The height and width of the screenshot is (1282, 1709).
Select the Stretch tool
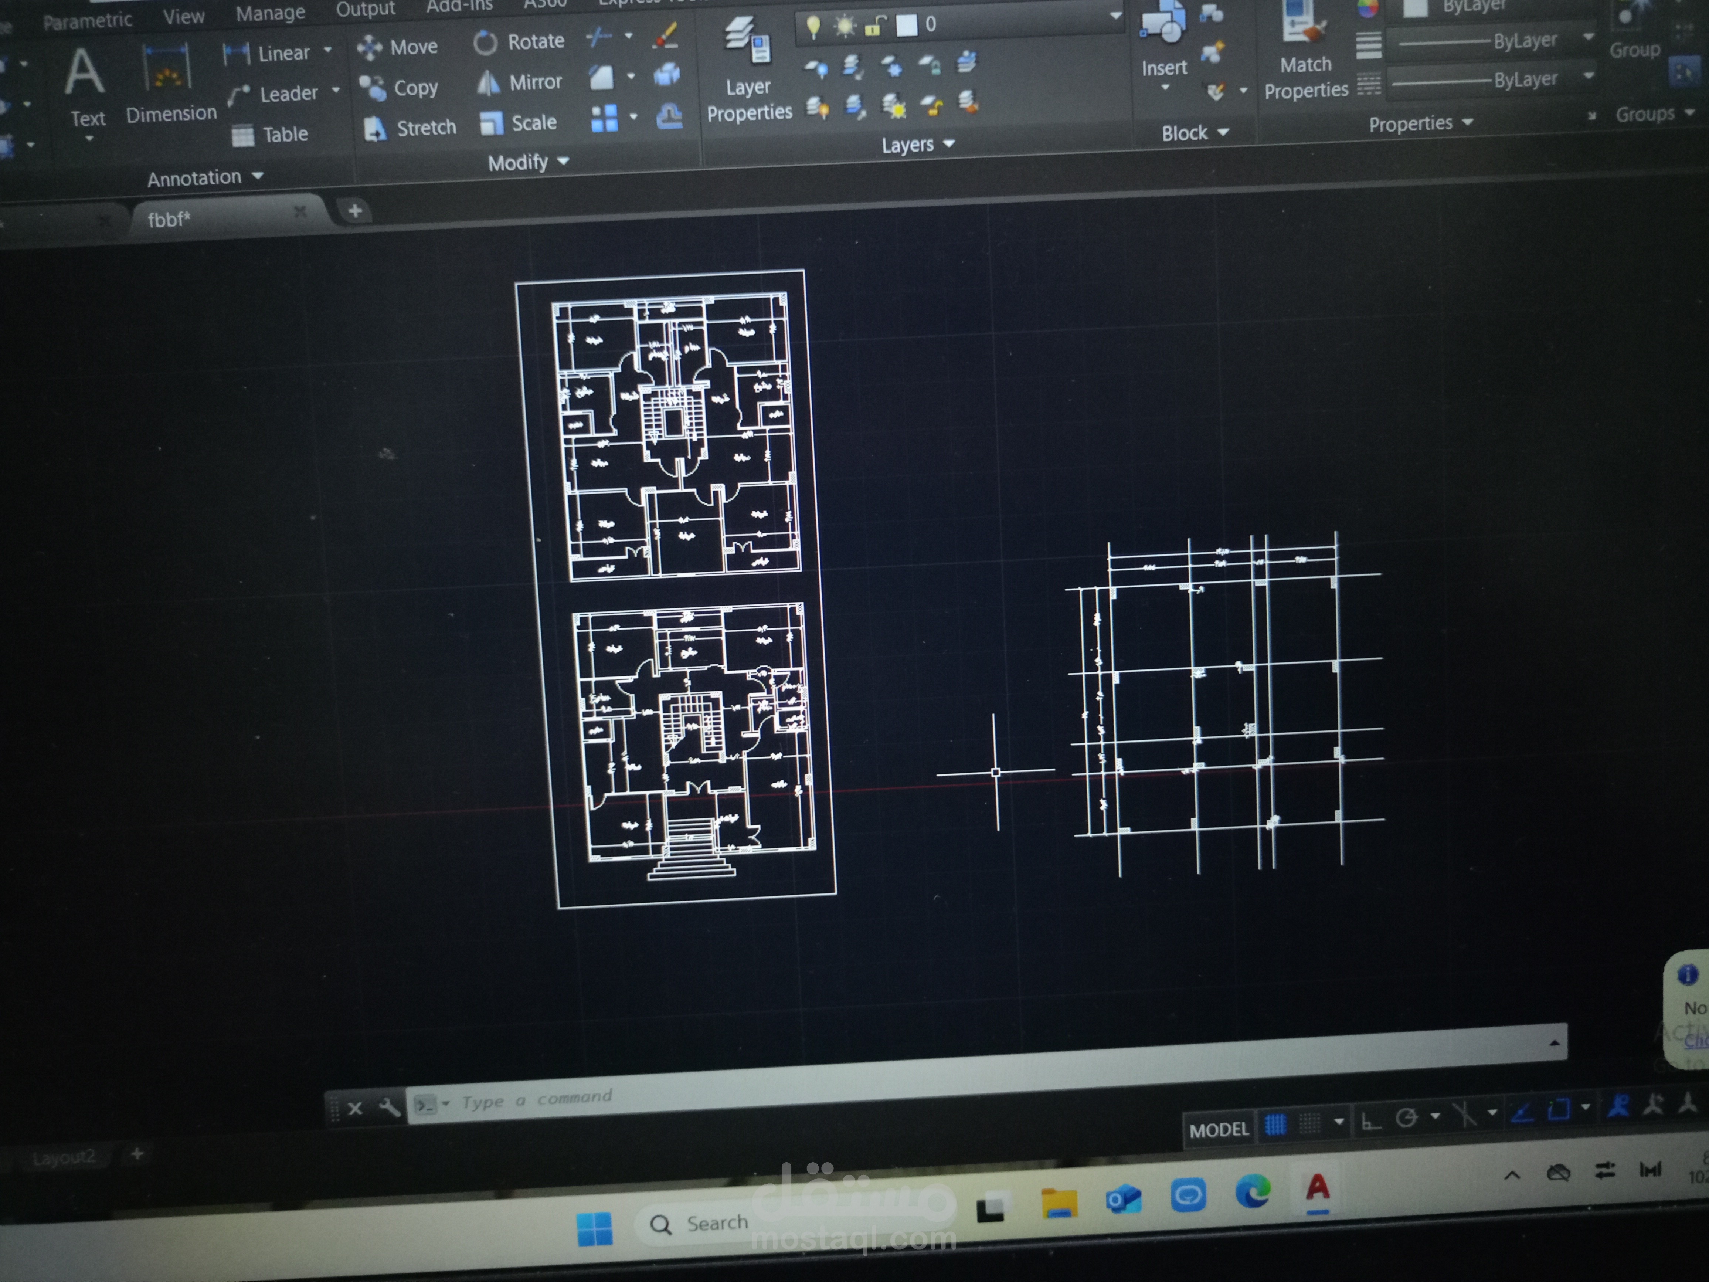tap(410, 128)
